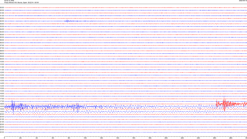Click the 16:30 time label
This screenshot has width=247, height=139.
click(x=2, y=96)
